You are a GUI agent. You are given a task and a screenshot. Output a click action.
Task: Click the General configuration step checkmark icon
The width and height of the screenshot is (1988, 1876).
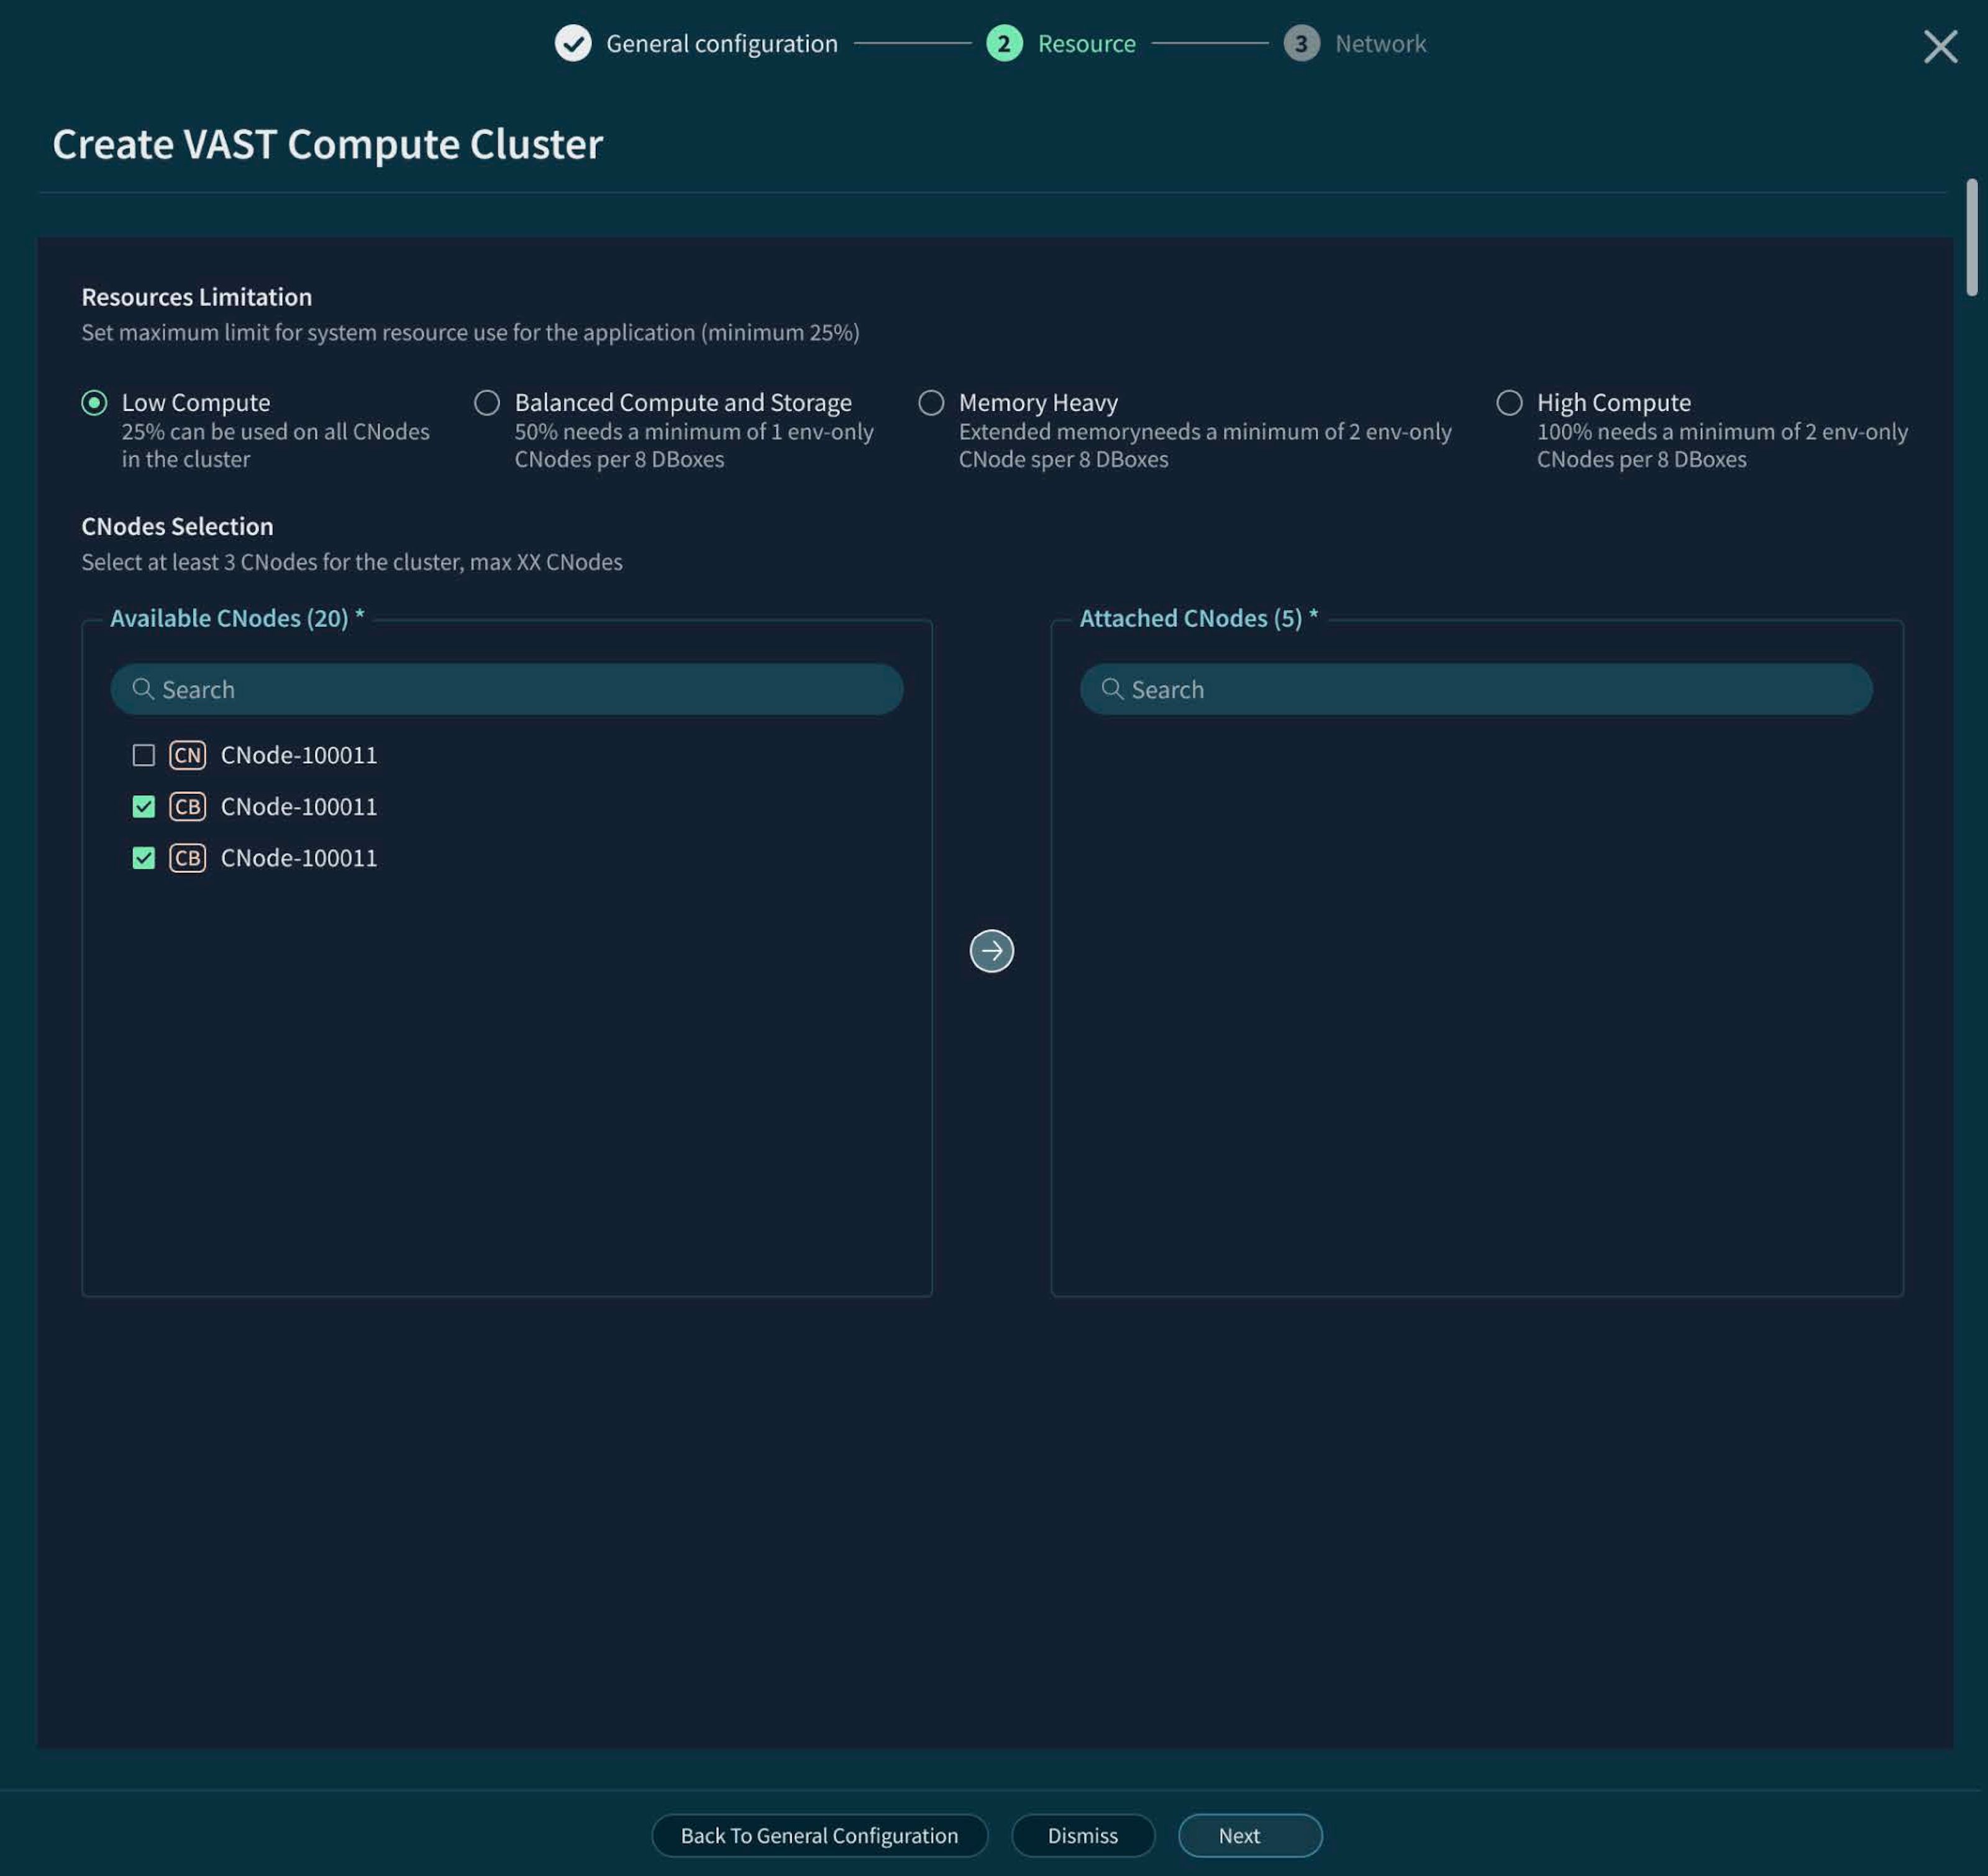[573, 43]
